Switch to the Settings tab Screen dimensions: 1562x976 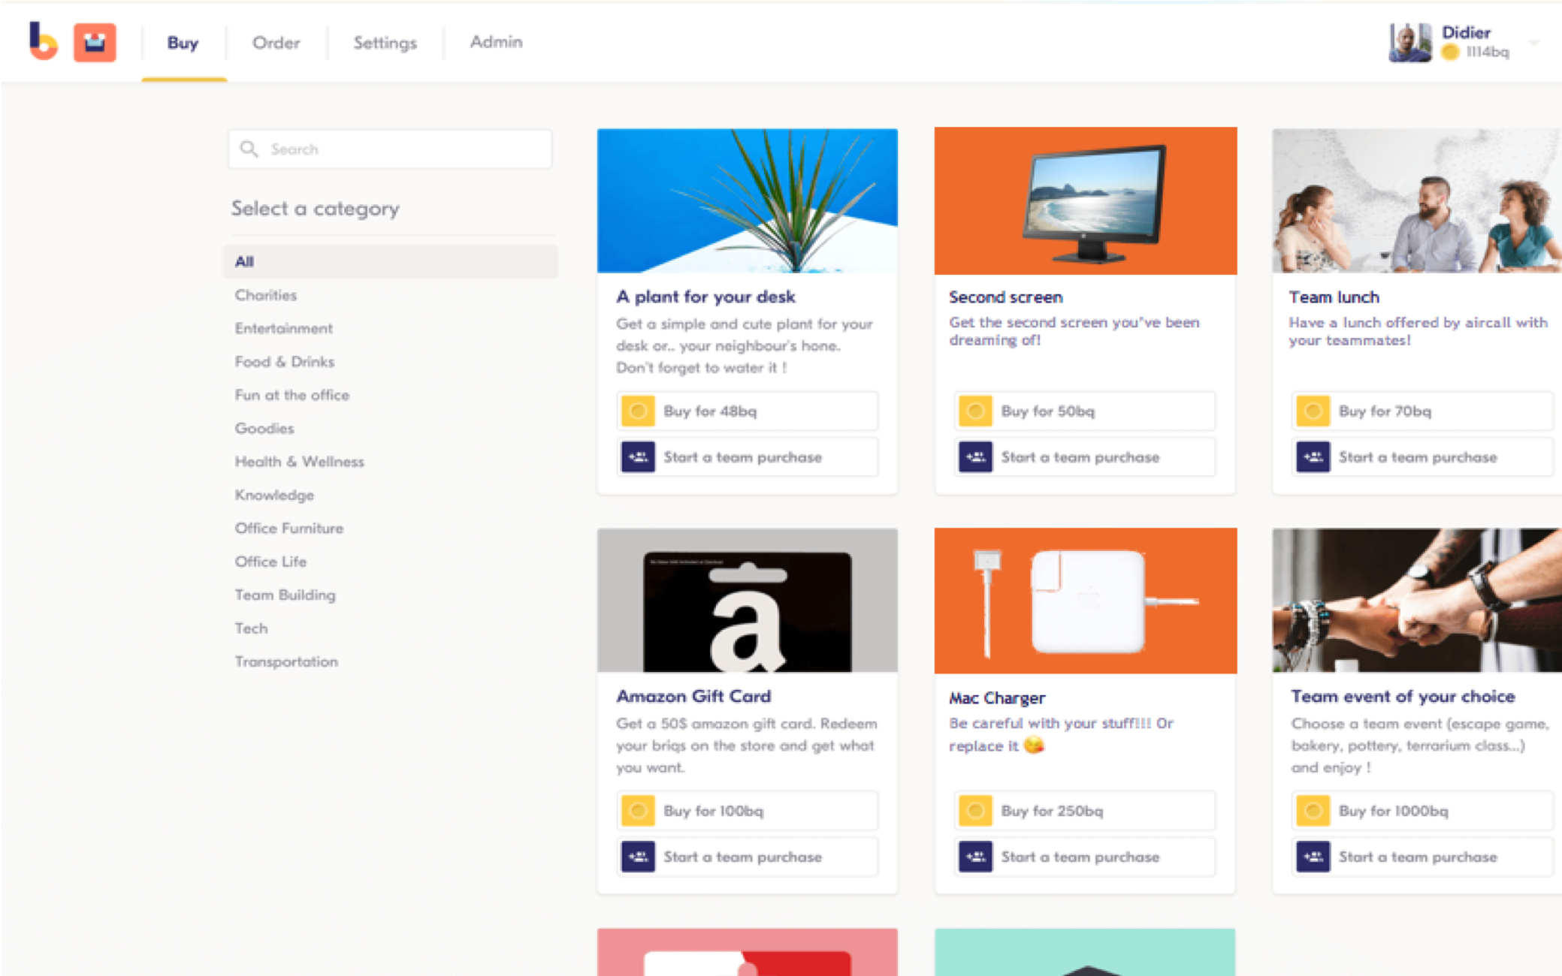[385, 43]
